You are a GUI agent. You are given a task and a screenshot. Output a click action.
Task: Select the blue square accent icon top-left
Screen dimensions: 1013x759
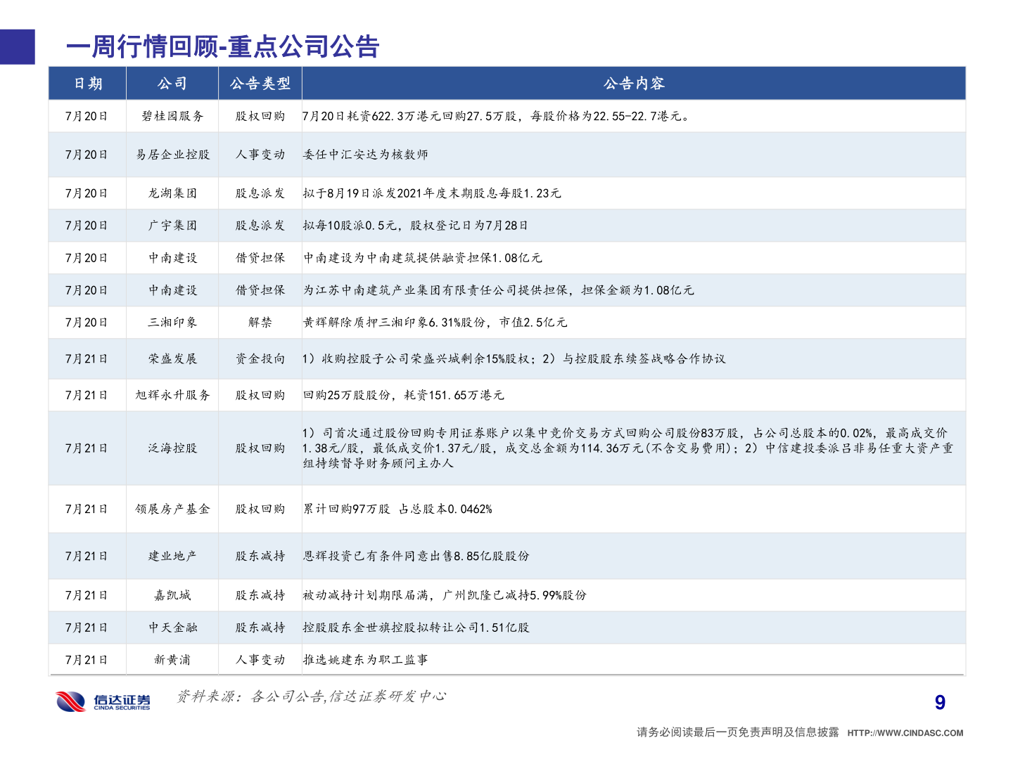click(17, 47)
